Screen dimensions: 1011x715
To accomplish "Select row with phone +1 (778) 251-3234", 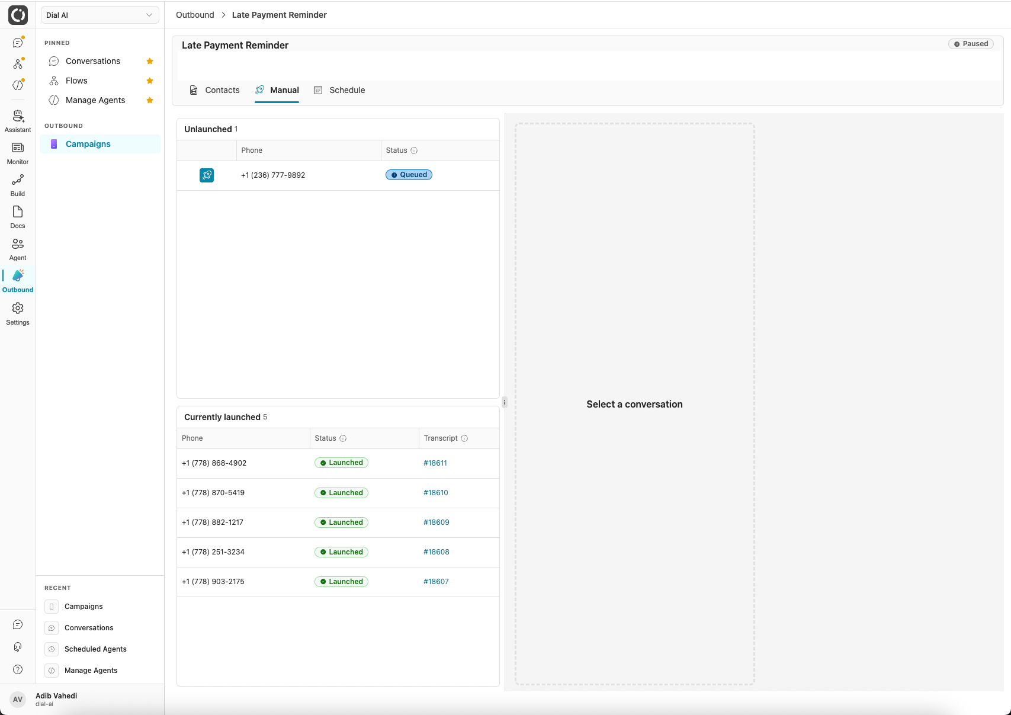I will pos(338,552).
